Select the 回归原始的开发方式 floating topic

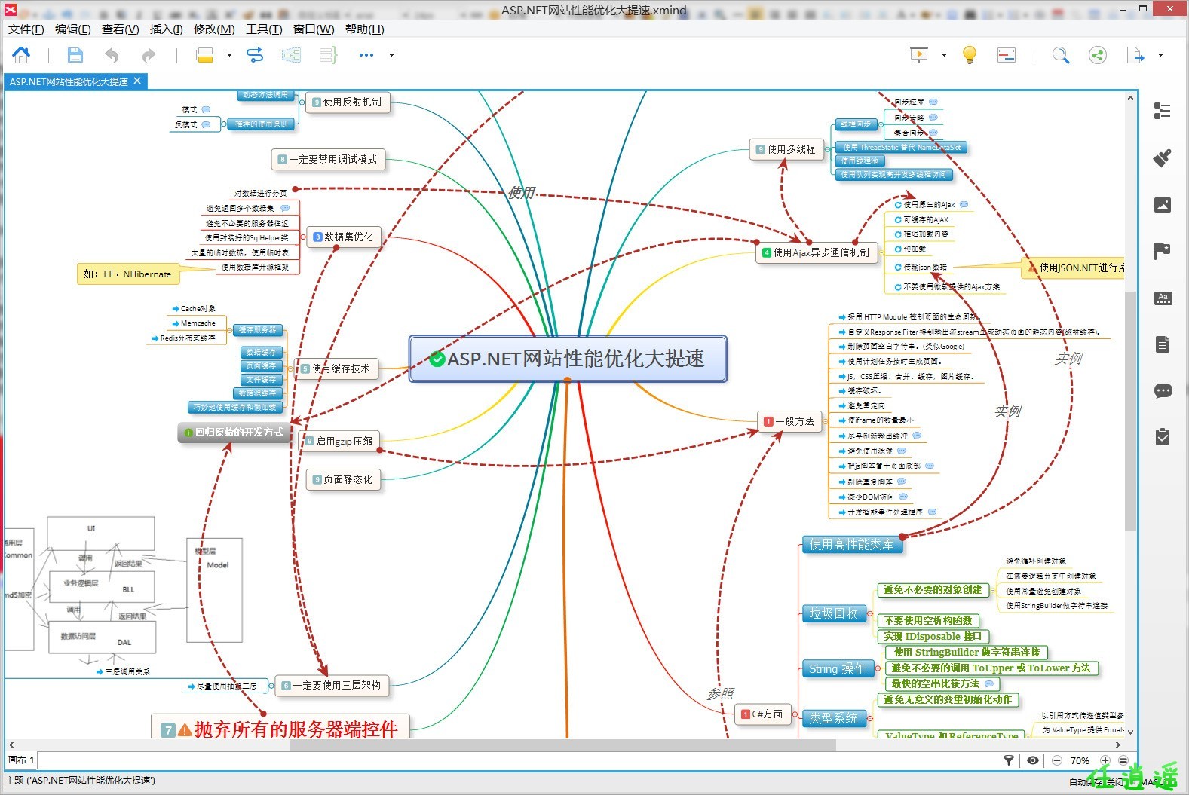click(234, 433)
